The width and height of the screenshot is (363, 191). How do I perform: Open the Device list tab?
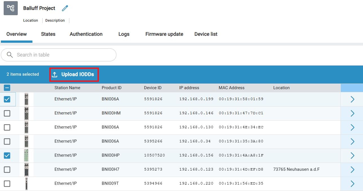(x=206, y=34)
